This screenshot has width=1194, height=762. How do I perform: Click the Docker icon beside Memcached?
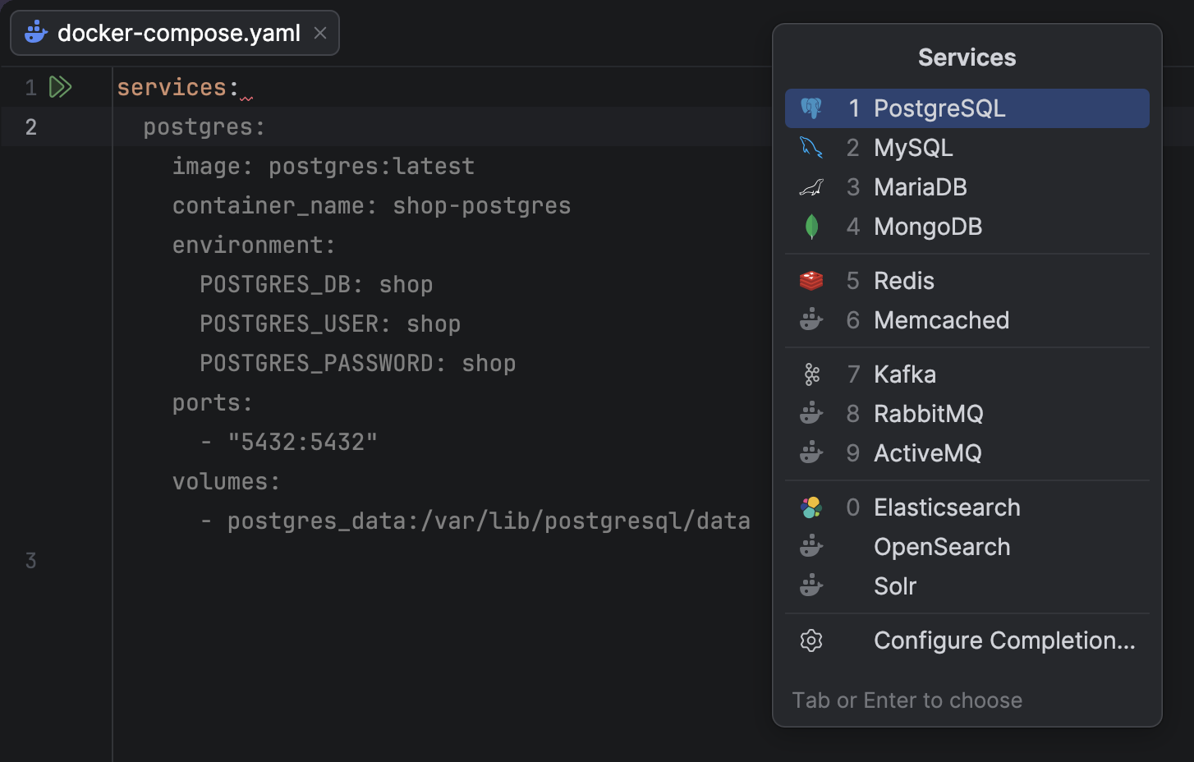(x=811, y=320)
